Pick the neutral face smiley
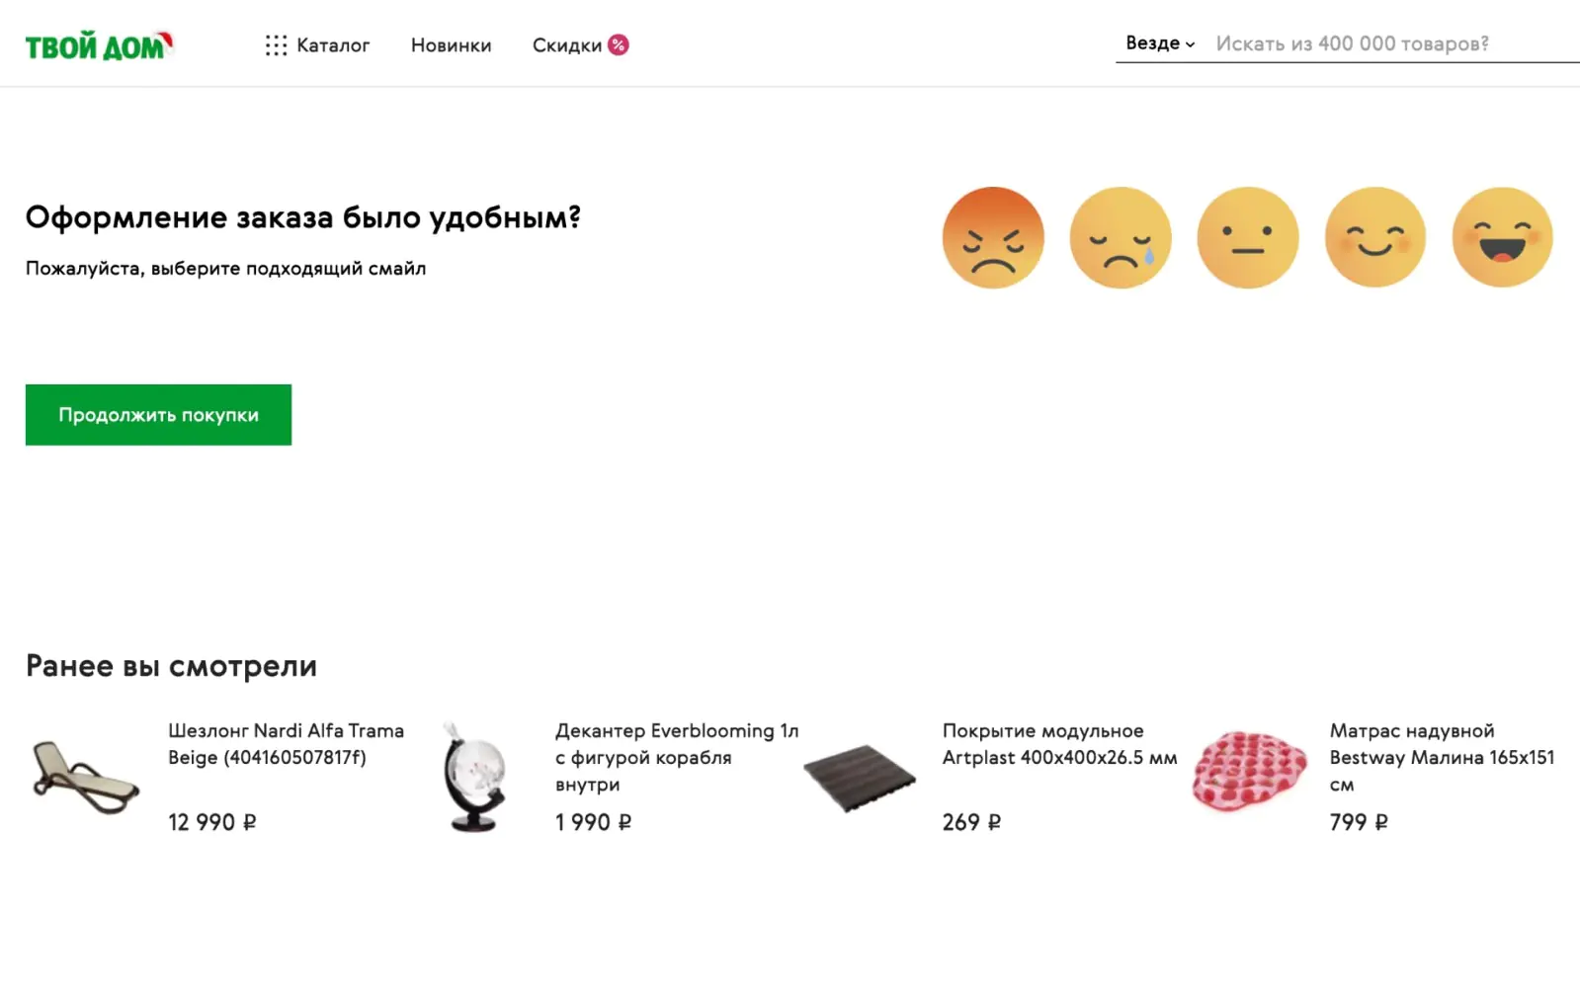Viewport: 1580px width, 1001px height. [x=1248, y=237]
